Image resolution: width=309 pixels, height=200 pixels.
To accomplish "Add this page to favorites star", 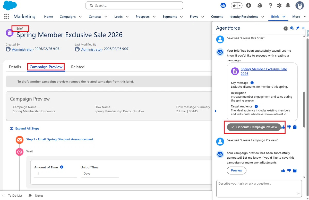I will coord(234,5).
